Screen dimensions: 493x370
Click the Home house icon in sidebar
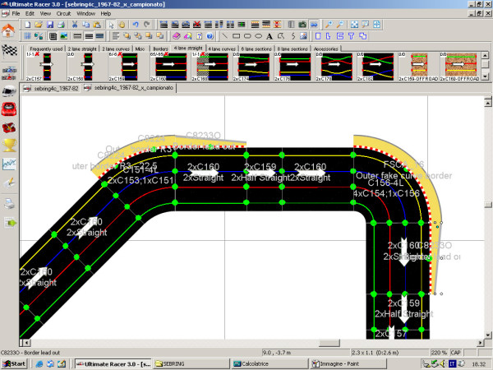click(10, 30)
